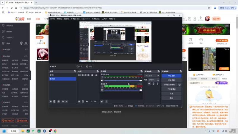
Task: Open Douyu notifications bell icon
Action: pyautogui.click(x=195, y=18)
